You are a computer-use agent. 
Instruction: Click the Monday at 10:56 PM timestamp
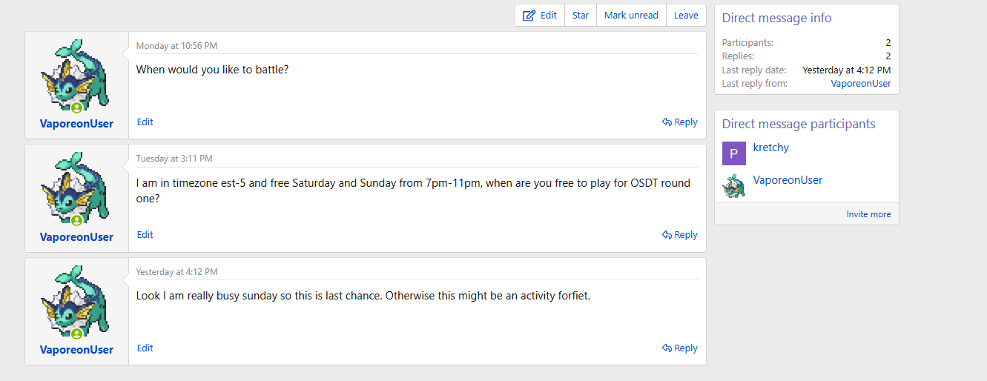[176, 46]
